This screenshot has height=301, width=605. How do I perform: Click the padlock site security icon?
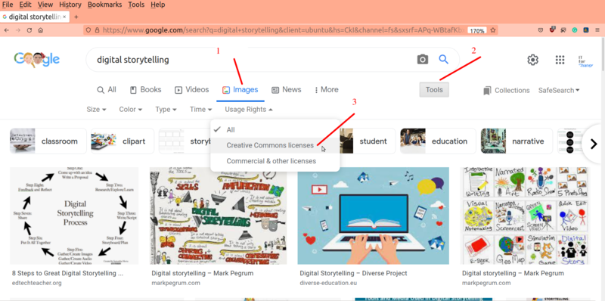97,30
